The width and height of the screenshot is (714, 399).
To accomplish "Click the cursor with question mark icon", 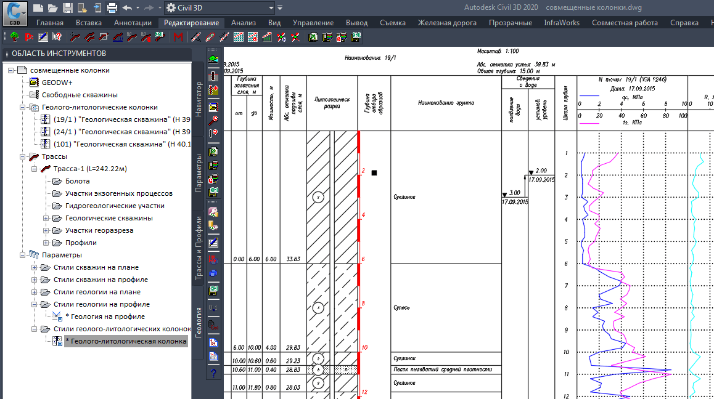I will (x=57, y=38).
